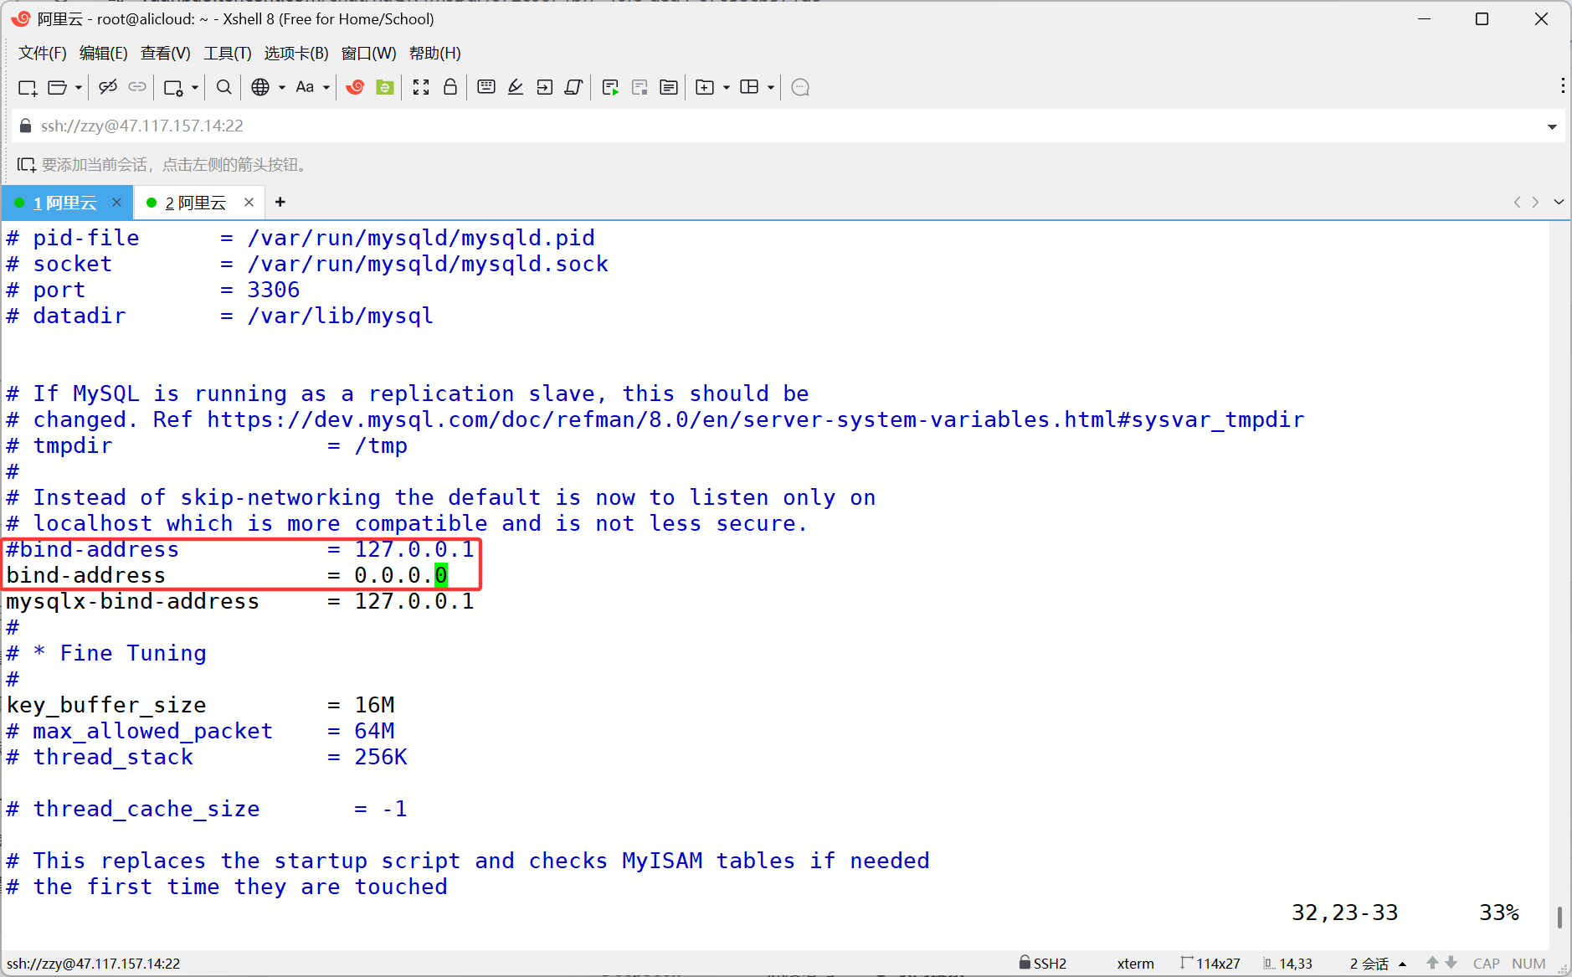Open the 窗口(W) menu

[368, 53]
